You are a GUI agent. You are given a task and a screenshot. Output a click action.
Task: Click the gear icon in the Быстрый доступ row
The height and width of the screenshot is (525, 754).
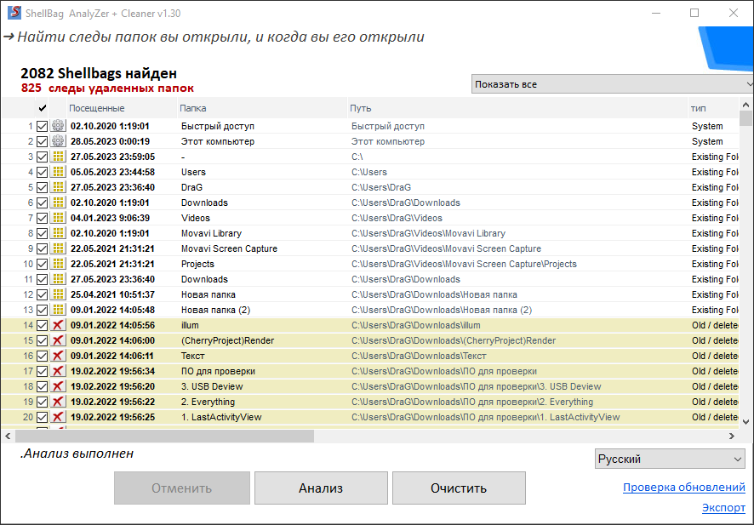58,126
